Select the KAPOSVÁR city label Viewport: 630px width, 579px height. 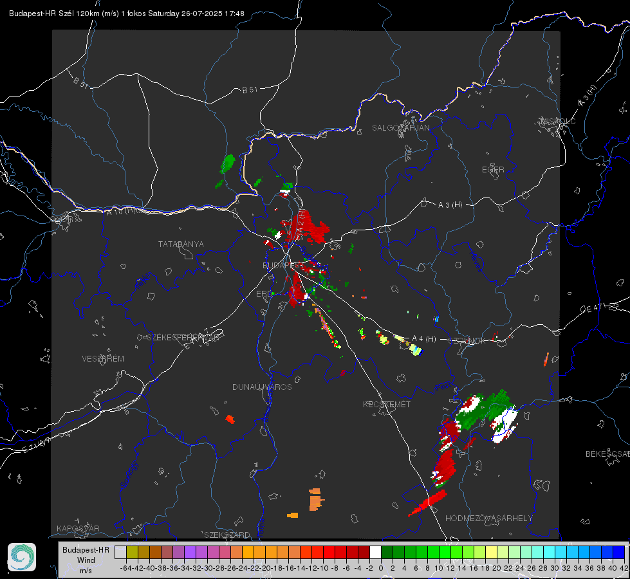78,528
